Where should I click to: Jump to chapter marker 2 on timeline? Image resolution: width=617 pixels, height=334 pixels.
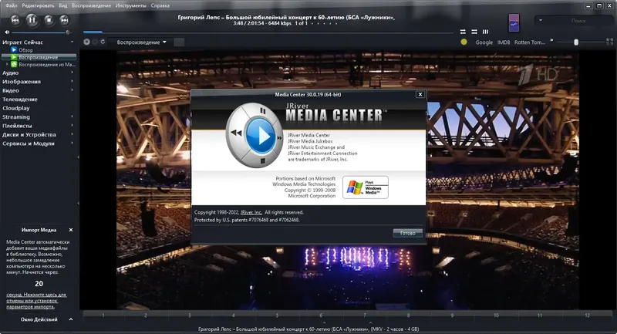pos(145,315)
